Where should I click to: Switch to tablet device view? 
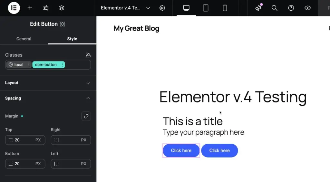pyautogui.click(x=206, y=8)
